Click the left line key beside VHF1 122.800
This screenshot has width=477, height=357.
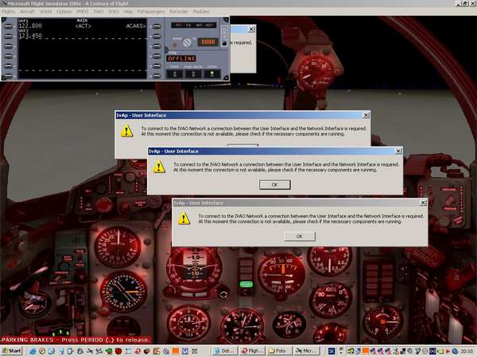[x=9, y=26]
